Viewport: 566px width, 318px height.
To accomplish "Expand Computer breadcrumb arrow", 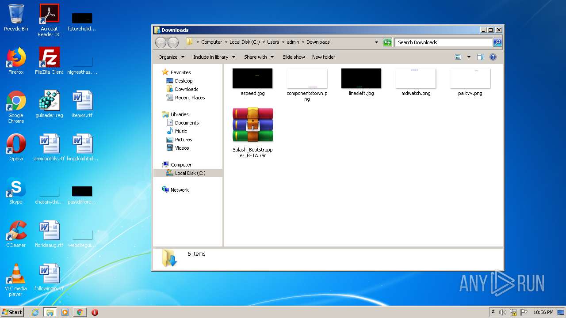I will (x=226, y=42).
